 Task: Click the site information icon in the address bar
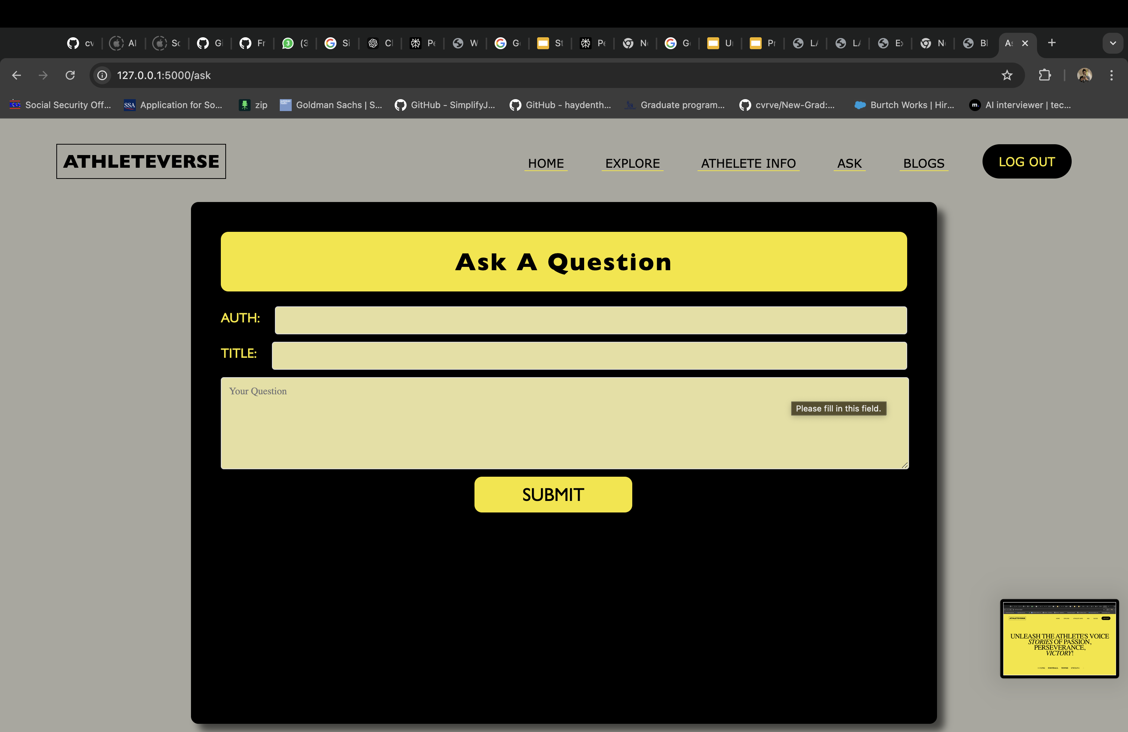click(x=102, y=75)
